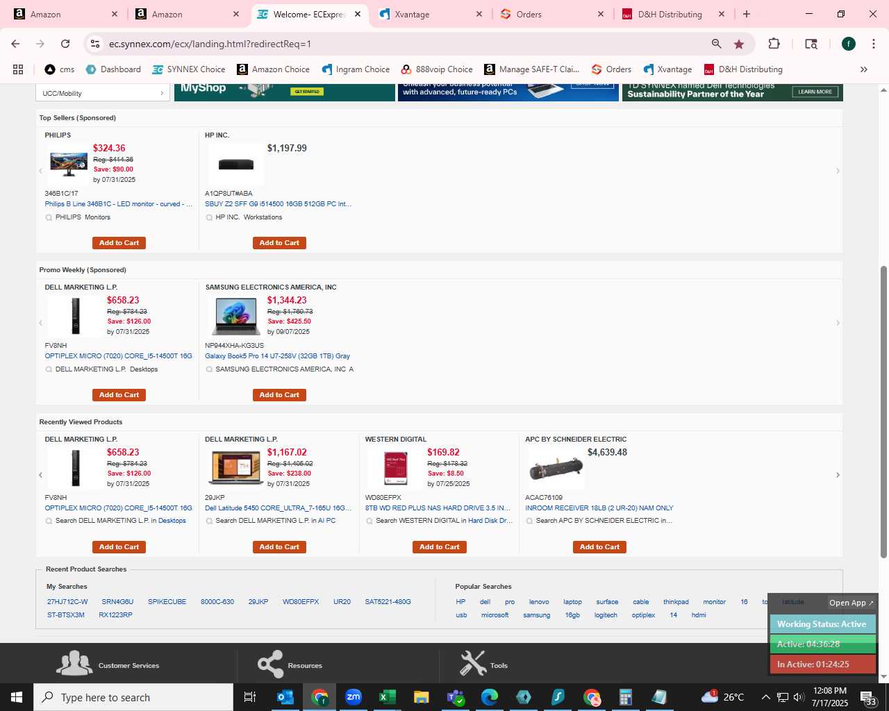Add WD Red Plus drive to cart

(x=440, y=547)
